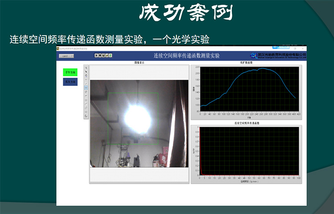
Task: Click the small 连续空间频率传递函数 graph title
Action: coord(247,123)
